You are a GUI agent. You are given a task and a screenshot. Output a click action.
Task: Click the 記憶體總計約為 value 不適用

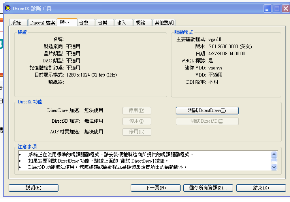pos(73,68)
